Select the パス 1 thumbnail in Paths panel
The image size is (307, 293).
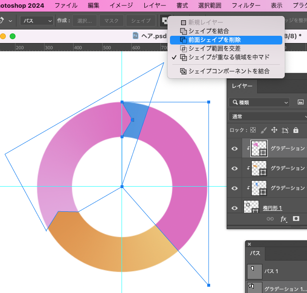[255, 272]
